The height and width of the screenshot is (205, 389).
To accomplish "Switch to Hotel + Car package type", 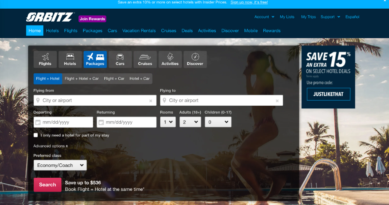I will pyautogui.click(x=139, y=78).
